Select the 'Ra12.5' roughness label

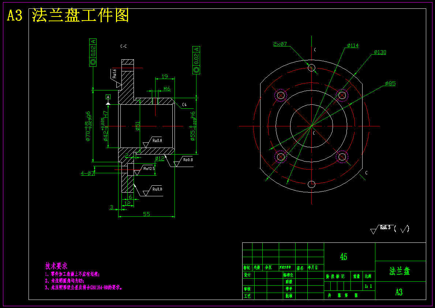coord(149,168)
